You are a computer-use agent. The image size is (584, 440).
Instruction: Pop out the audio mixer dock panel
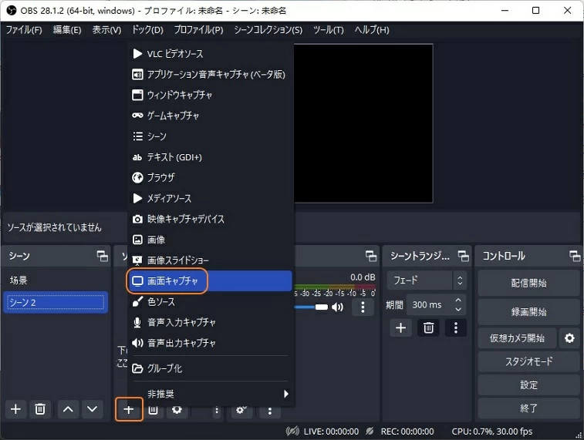(x=371, y=257)
